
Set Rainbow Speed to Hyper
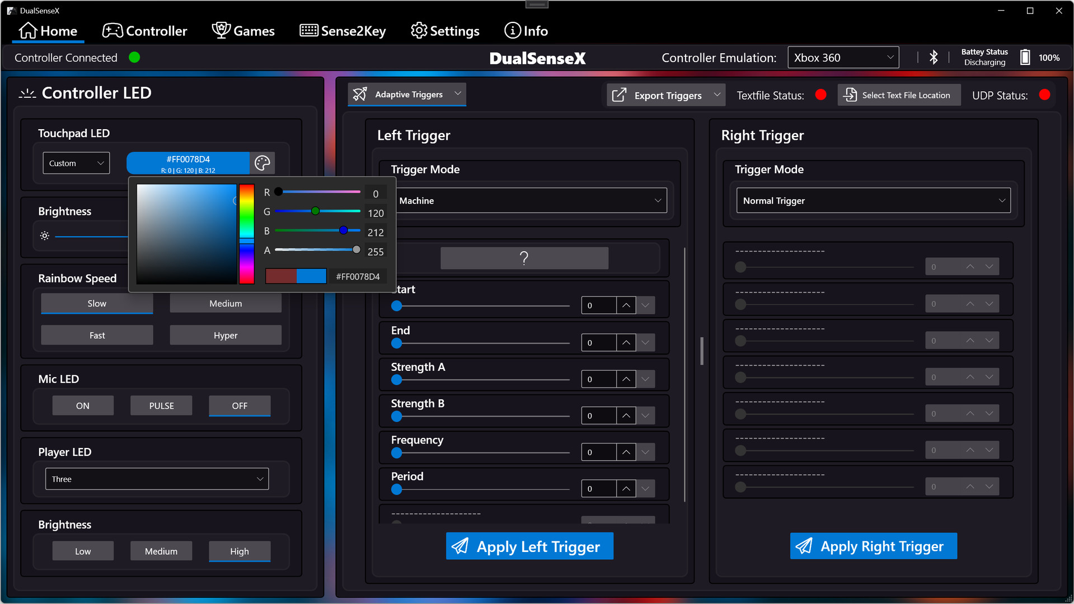click(x=226, y=335)
